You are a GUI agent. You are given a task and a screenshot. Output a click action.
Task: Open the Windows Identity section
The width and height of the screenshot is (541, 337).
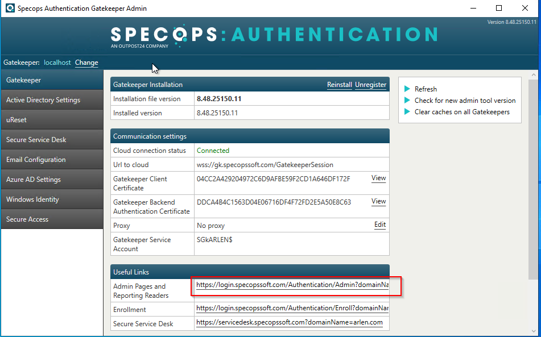click(52, 199)
